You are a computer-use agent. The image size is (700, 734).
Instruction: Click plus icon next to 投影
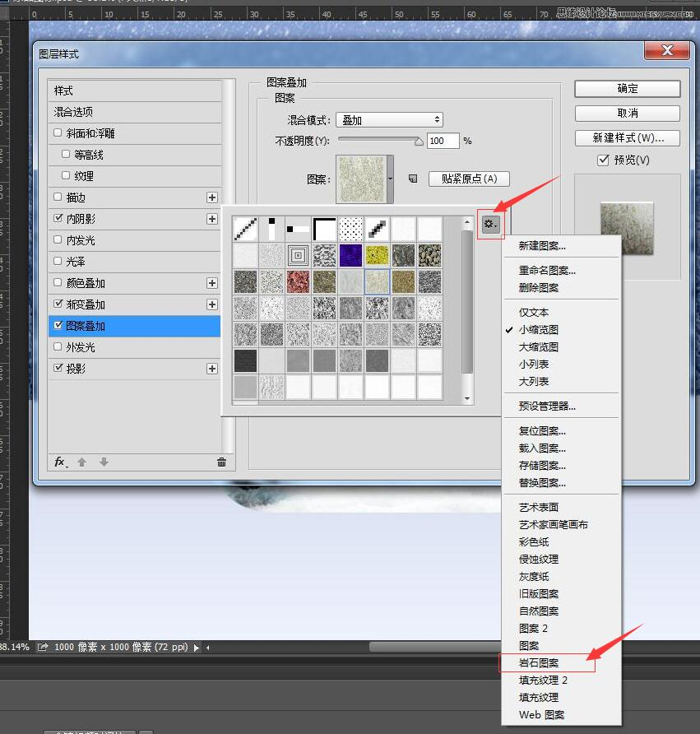point(212,369)
